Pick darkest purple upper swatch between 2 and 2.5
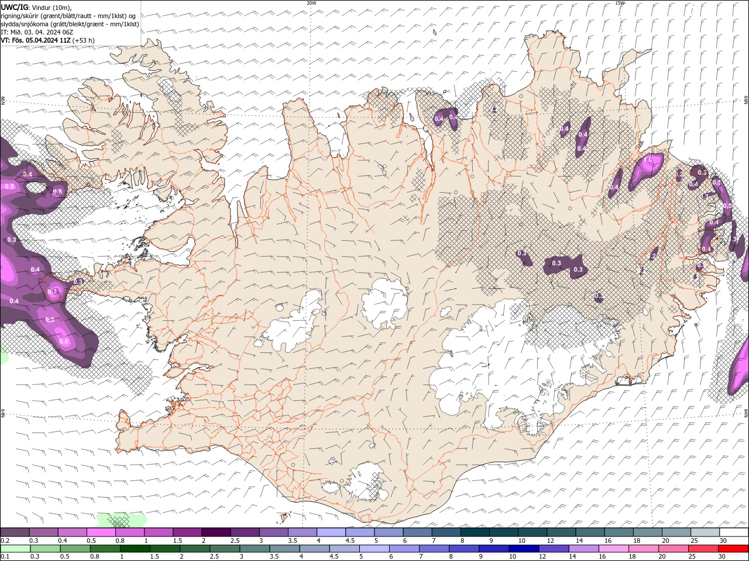The width and height of the screenshot is (749, 561). (216, 532)
